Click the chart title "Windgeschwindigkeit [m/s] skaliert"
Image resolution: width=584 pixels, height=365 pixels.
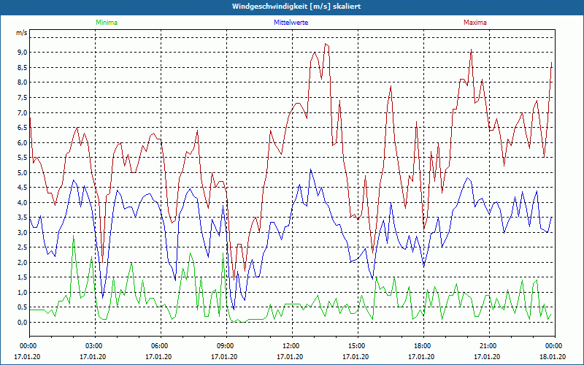296,7
